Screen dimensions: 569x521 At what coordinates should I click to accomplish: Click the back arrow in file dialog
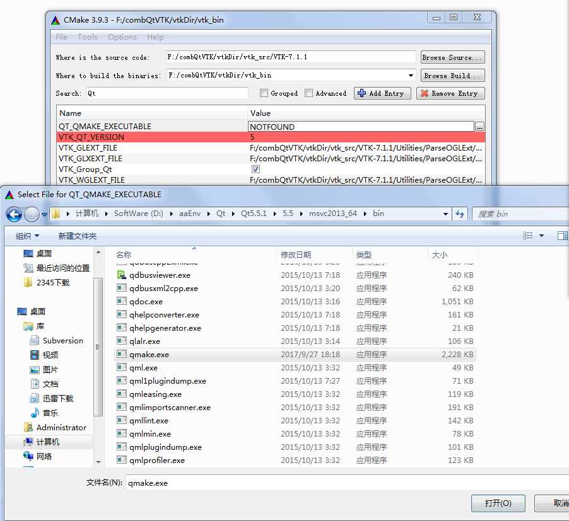pos(14,214)
